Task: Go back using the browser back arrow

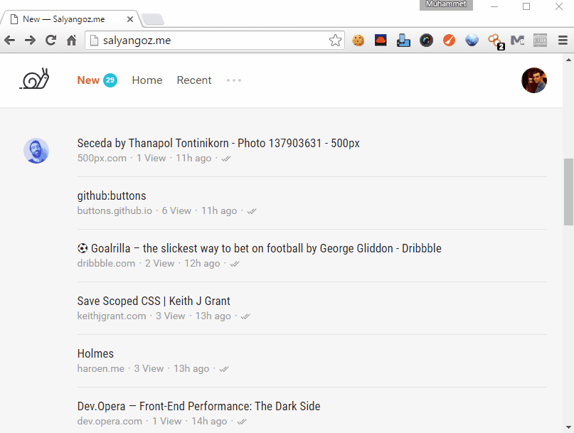Action: [10, 41]
